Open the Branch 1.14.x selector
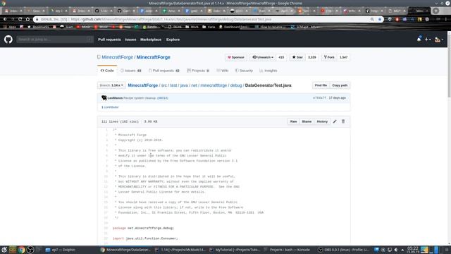Viewport: 451px width, 254px height. pyautogui.click(x=111, y=85)
